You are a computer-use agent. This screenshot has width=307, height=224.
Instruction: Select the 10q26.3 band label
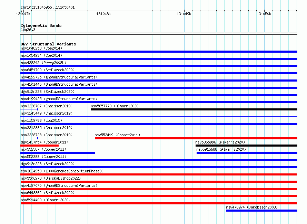coord(28,30)
